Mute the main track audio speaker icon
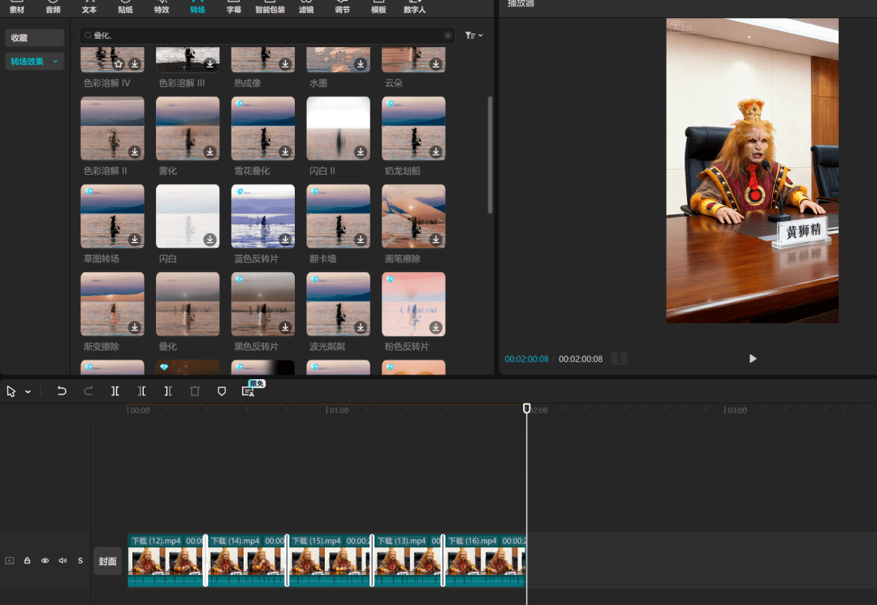The image size is (877, 605). [x=63, y=560]
